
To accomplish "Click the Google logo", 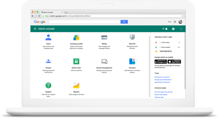I will [40, 22].
